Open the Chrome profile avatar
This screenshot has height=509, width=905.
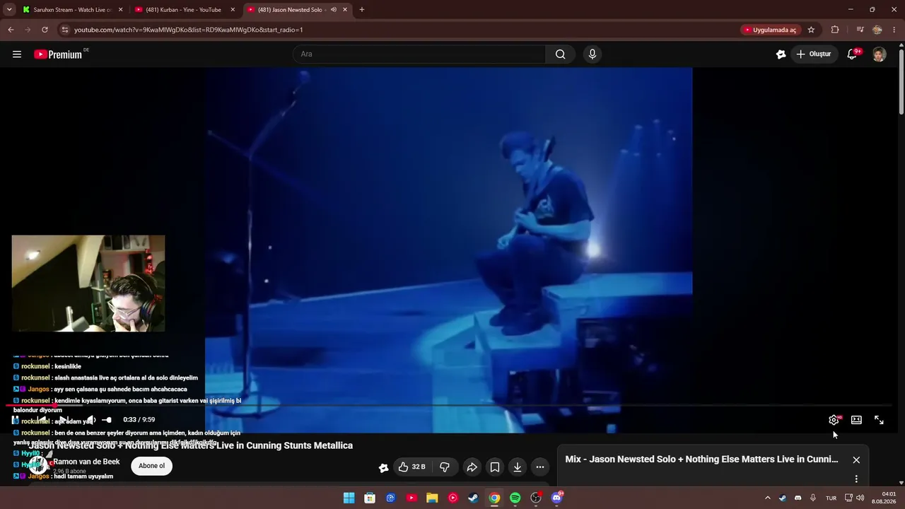click(877, 30)
